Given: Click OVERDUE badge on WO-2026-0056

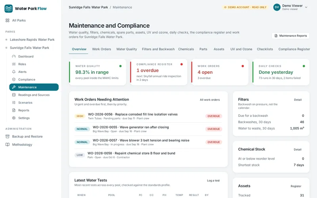Looking at the screenshot, I should [214, 116].
